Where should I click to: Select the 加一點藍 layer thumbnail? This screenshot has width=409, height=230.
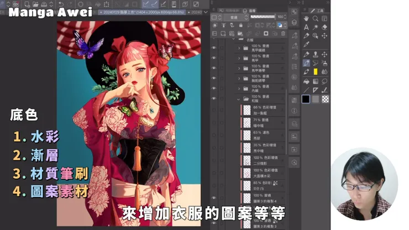coord(247,110)
